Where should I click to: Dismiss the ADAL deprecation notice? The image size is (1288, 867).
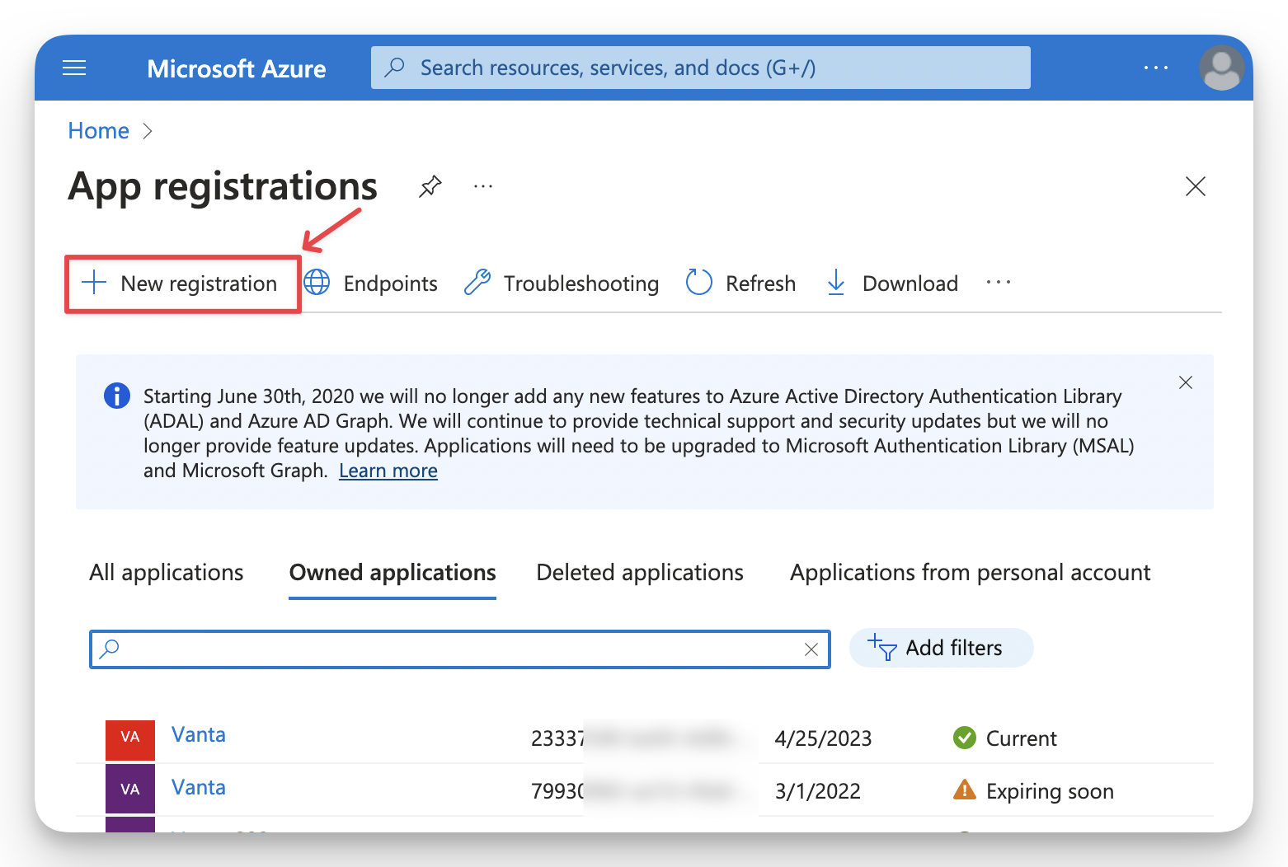pos(1186,382)
